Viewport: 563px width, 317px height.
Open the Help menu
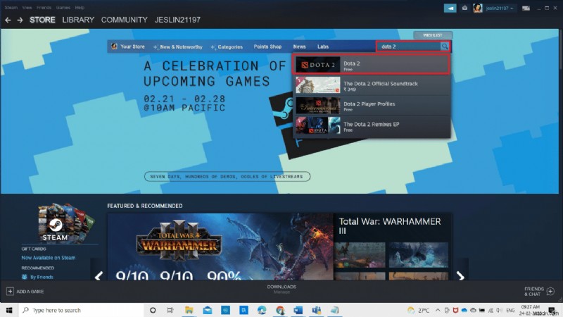(80, 8)
